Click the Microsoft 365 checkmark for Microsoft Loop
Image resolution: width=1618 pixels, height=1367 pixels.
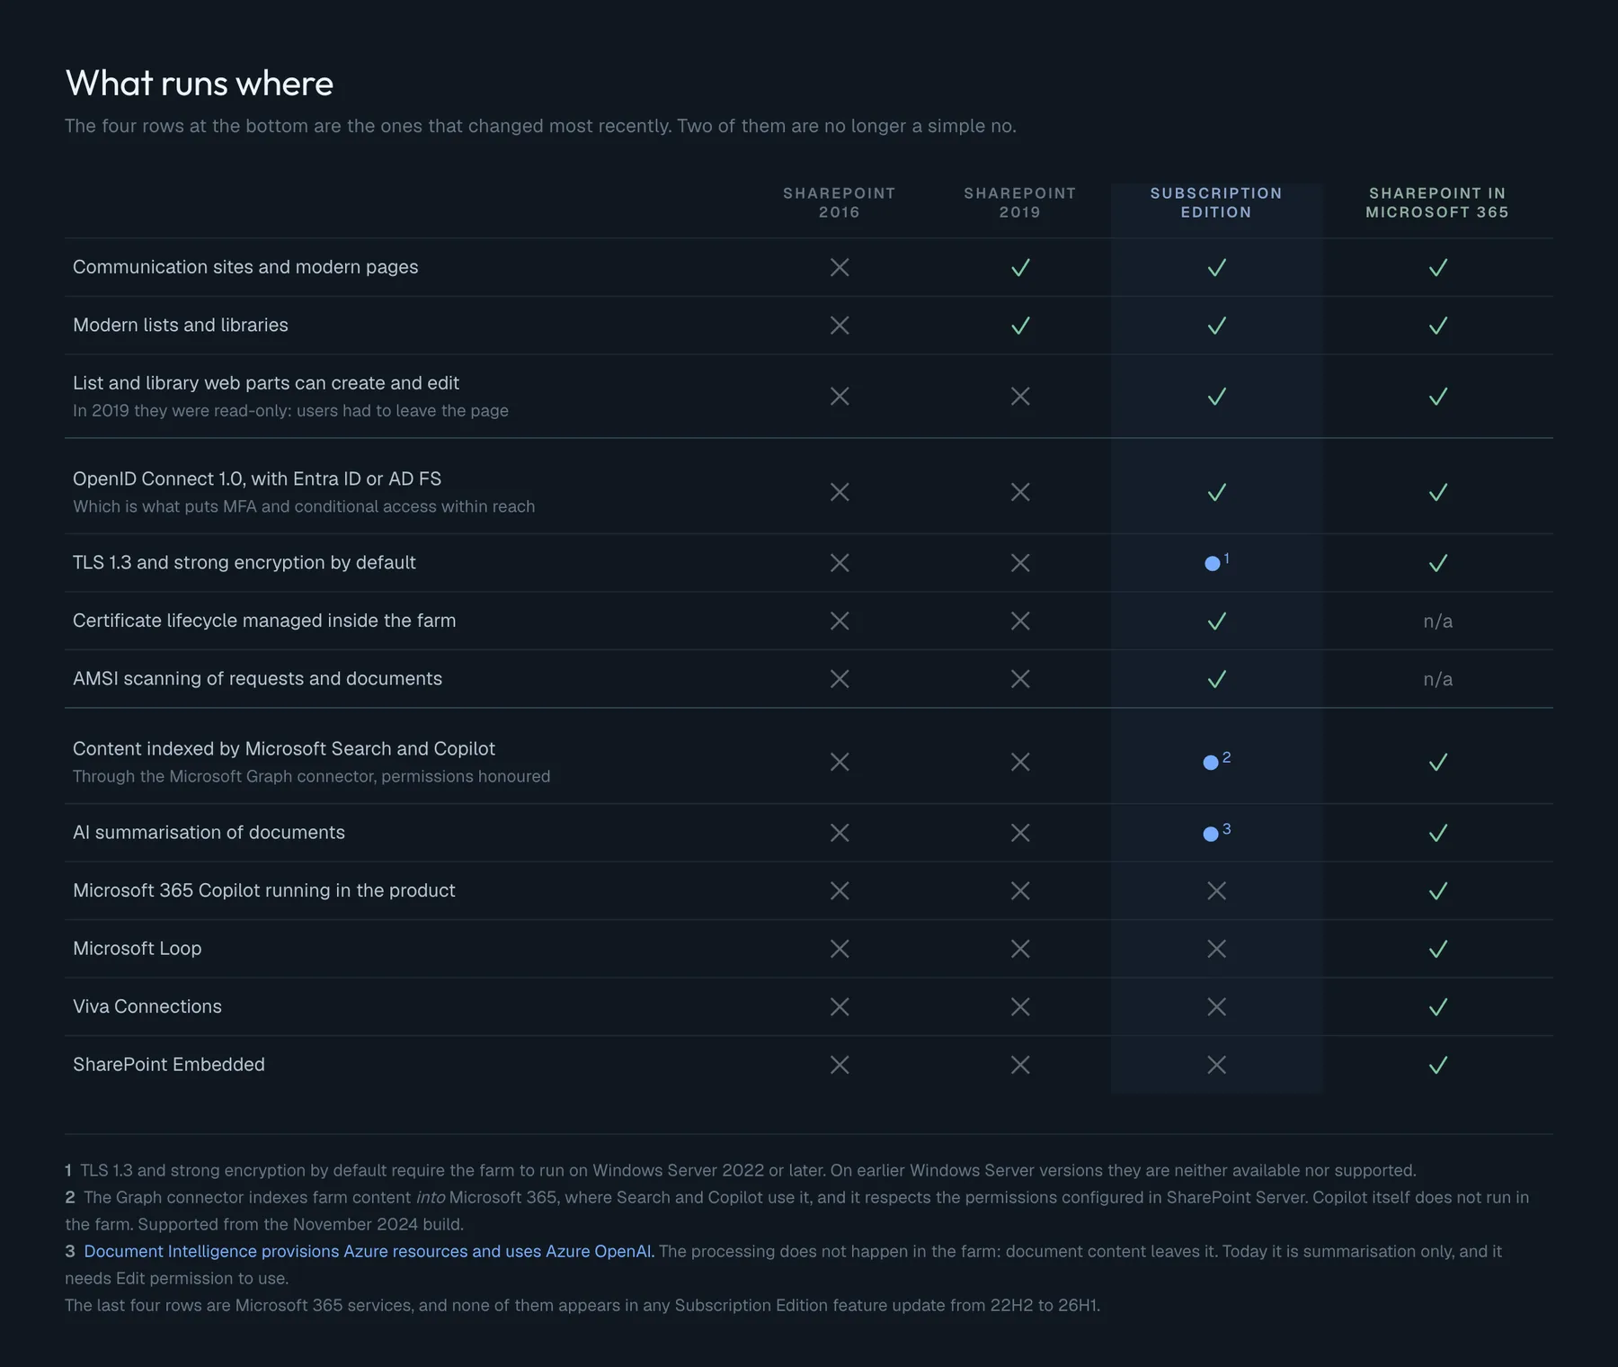click(x=1437, y=949)
